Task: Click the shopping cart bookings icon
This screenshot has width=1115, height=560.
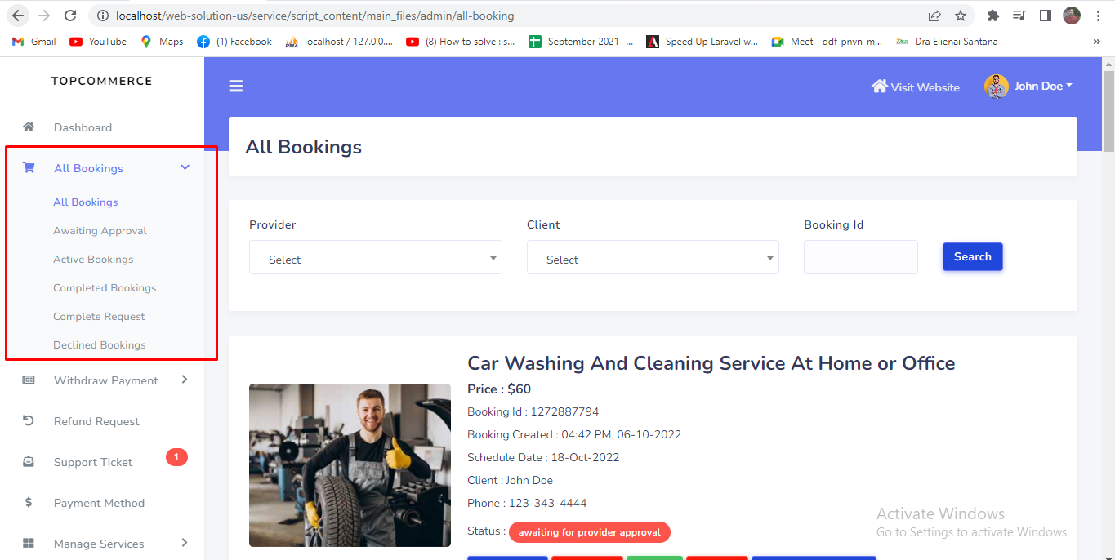Action: click(29, 168)
